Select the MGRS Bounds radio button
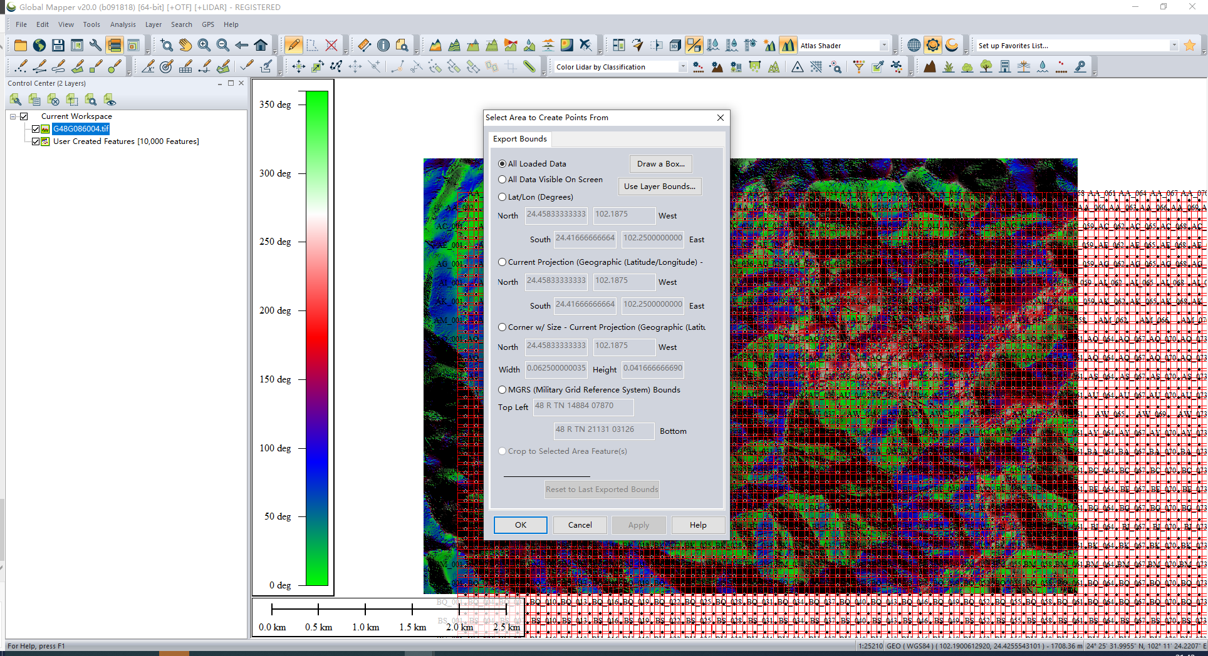This screenshot has height=656, width=1208. 502,389
